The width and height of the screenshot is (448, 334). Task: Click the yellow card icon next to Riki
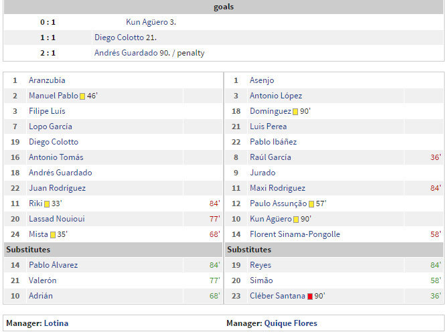coord(47,203)
